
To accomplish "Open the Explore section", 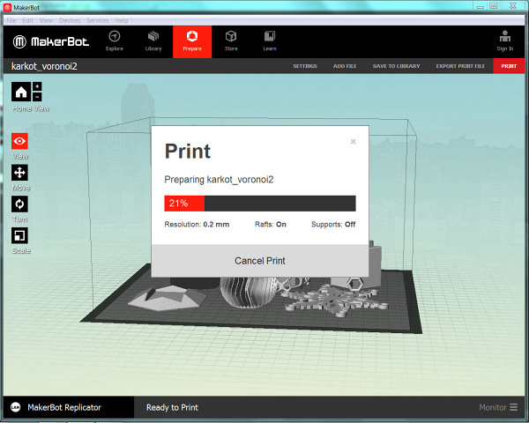I will pos(115,41).
